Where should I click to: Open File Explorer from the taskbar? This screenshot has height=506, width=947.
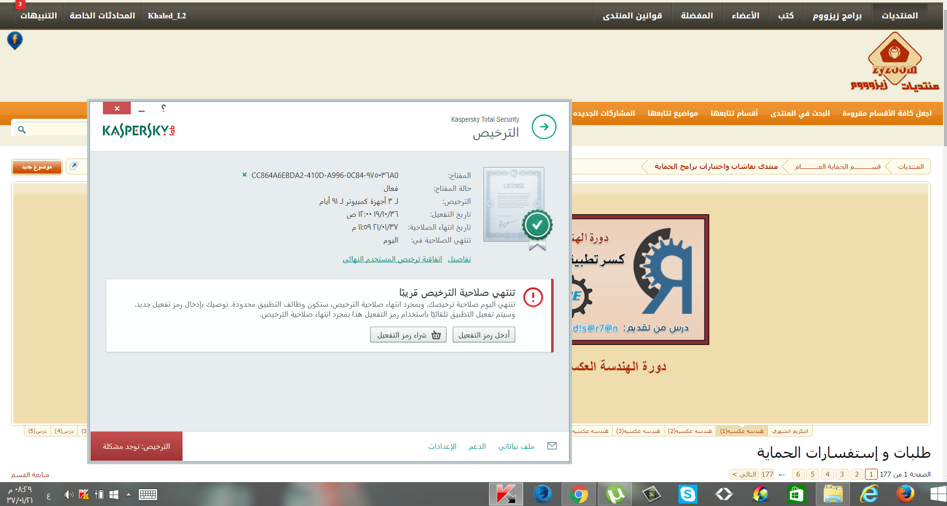pyautogui.click(x=833, y=494)
